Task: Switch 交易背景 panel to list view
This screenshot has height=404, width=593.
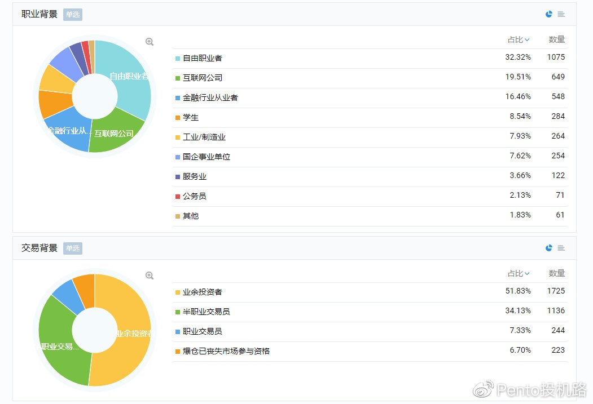Action: (x=561, y=248)
